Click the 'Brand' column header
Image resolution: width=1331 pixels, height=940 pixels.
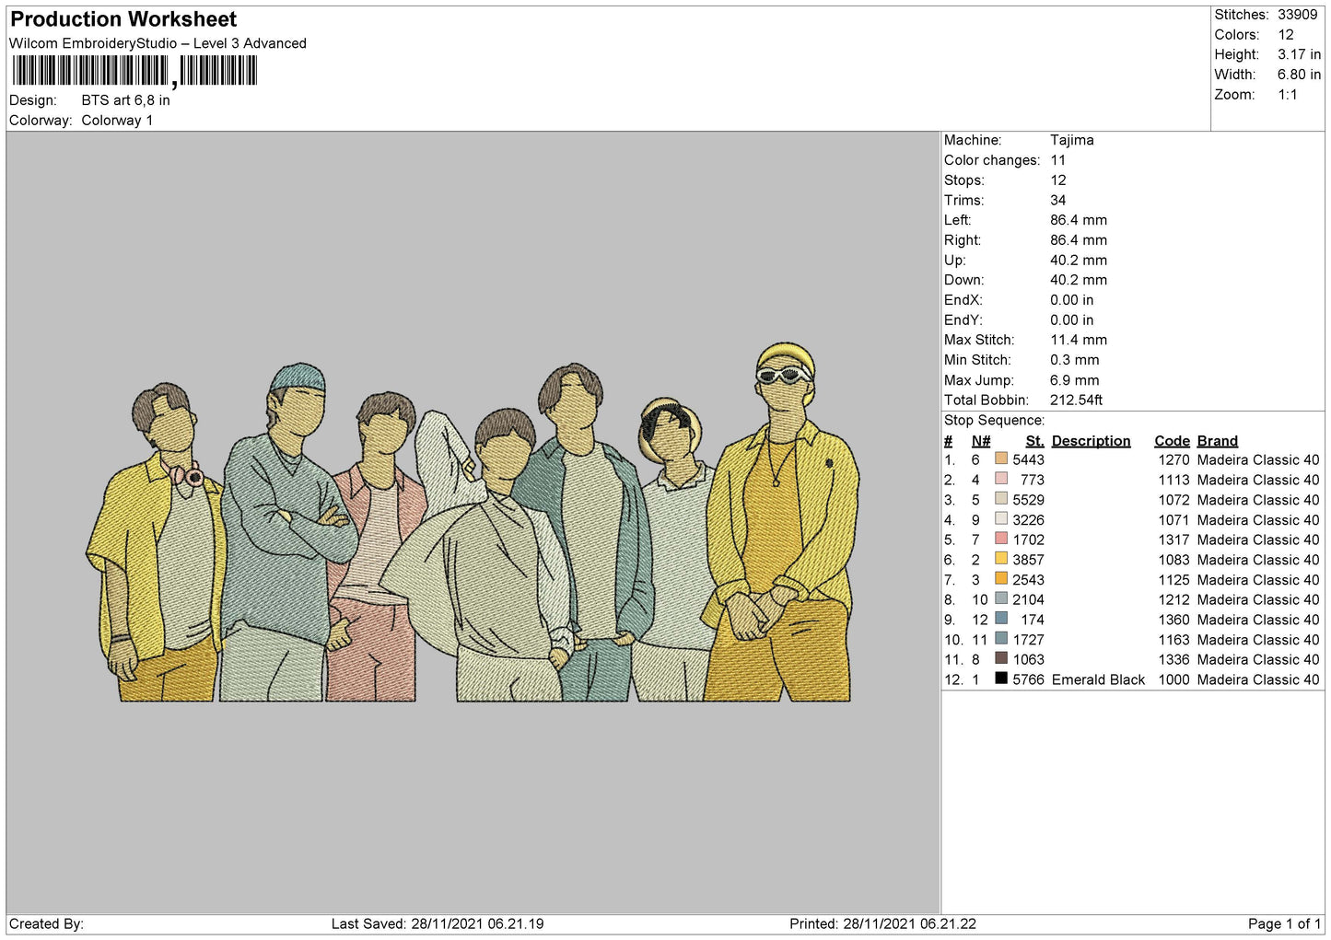coord(1218,441)
